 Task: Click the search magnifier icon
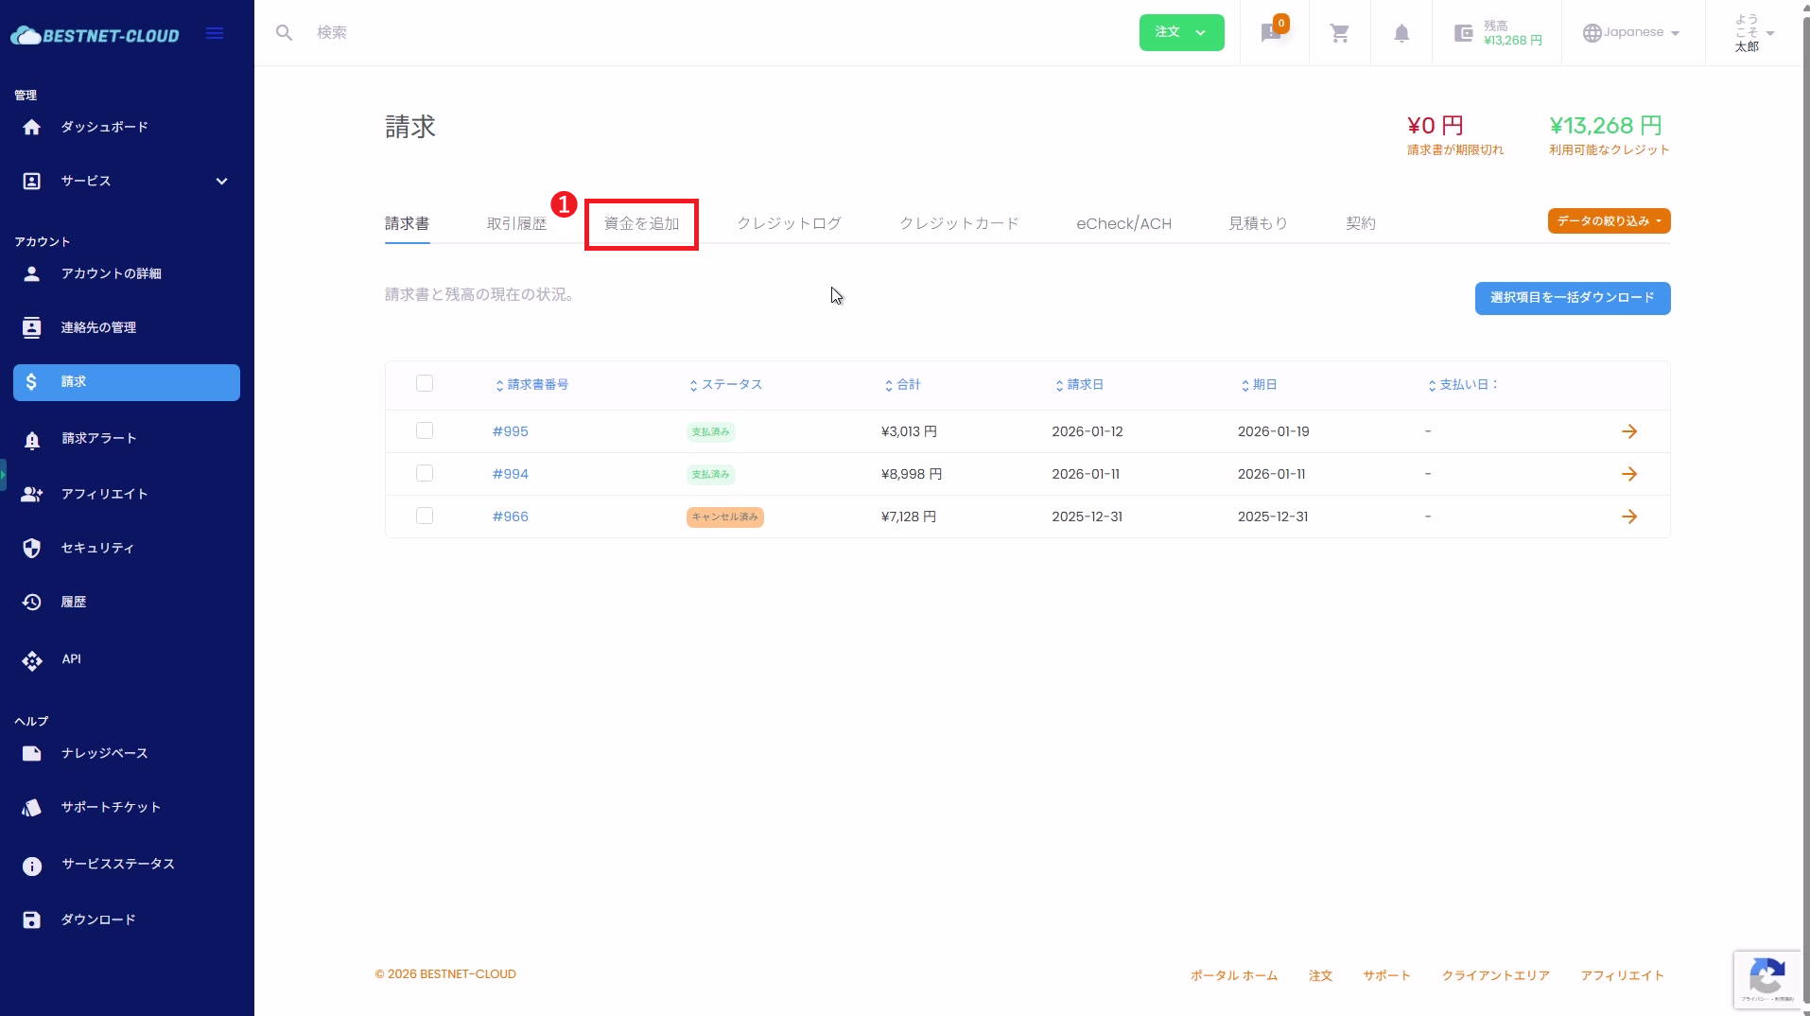tap(284, 33)
